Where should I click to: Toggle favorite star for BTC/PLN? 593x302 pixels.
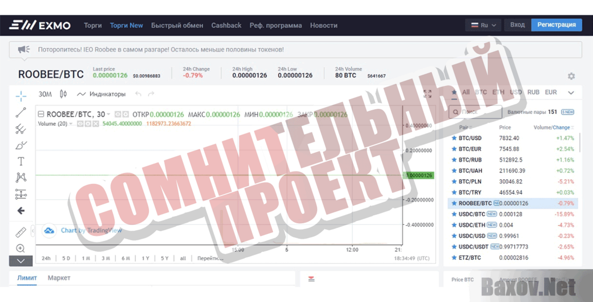454,181
